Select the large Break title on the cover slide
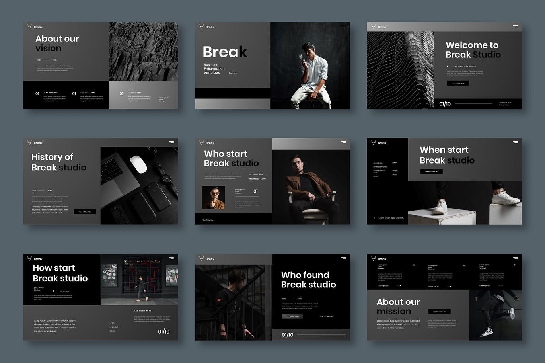Screen dimensions: 545x363 tap(225, 52)
